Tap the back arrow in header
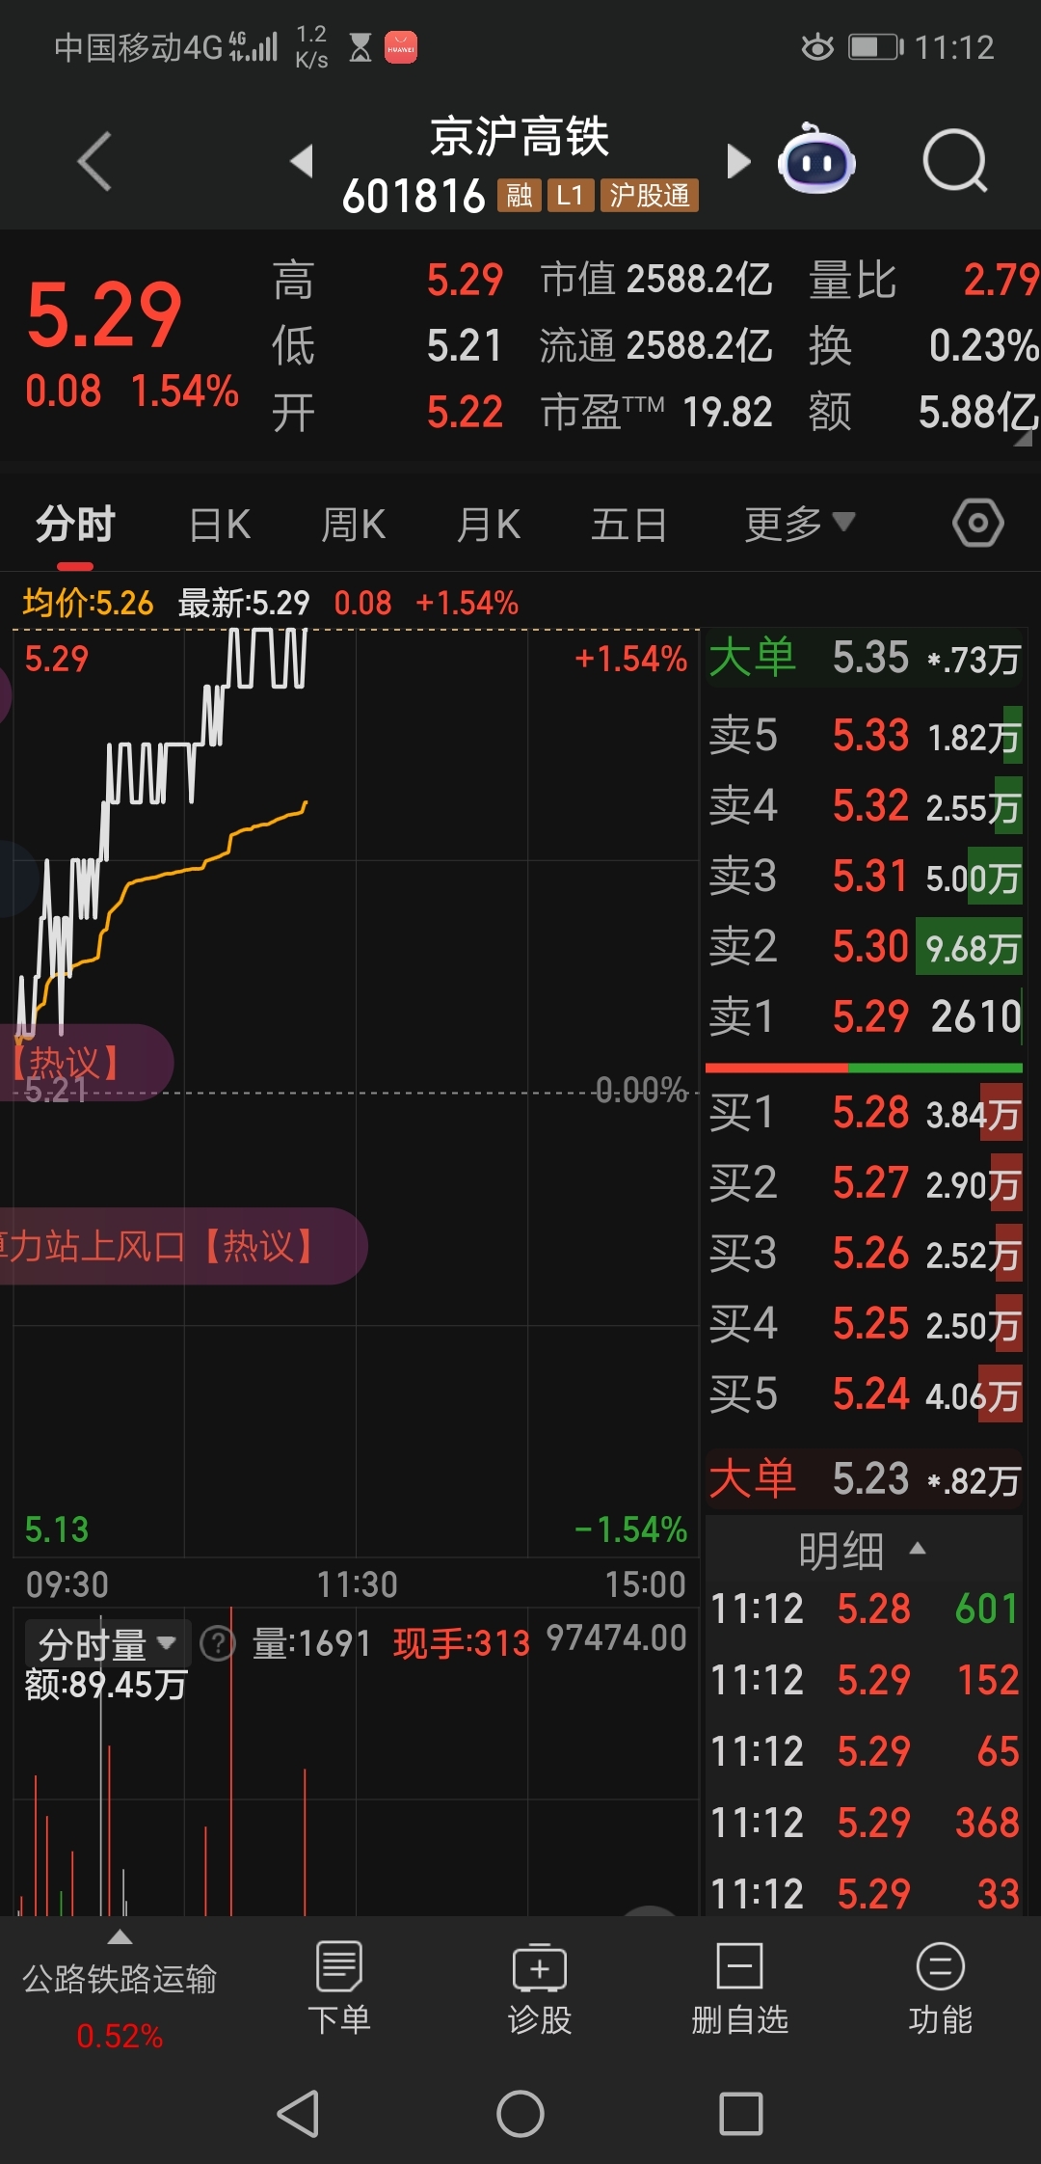1041x2164 pixels. click(94, 161)
